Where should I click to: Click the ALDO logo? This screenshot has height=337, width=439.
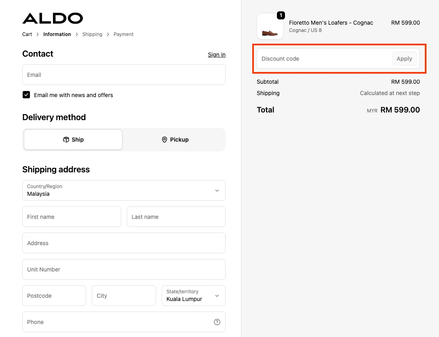click(53, 18)
